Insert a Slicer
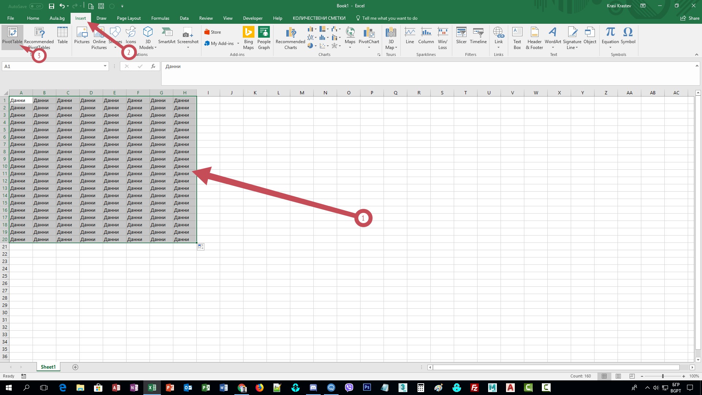The height and width of the screenshot is (395, 702). 461,37
